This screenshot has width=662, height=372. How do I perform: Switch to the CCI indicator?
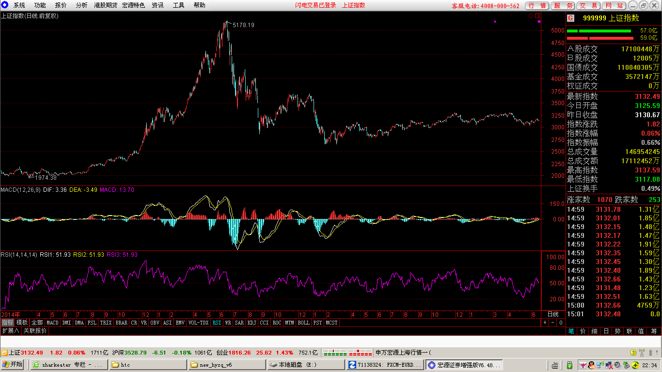coord(264,322)
